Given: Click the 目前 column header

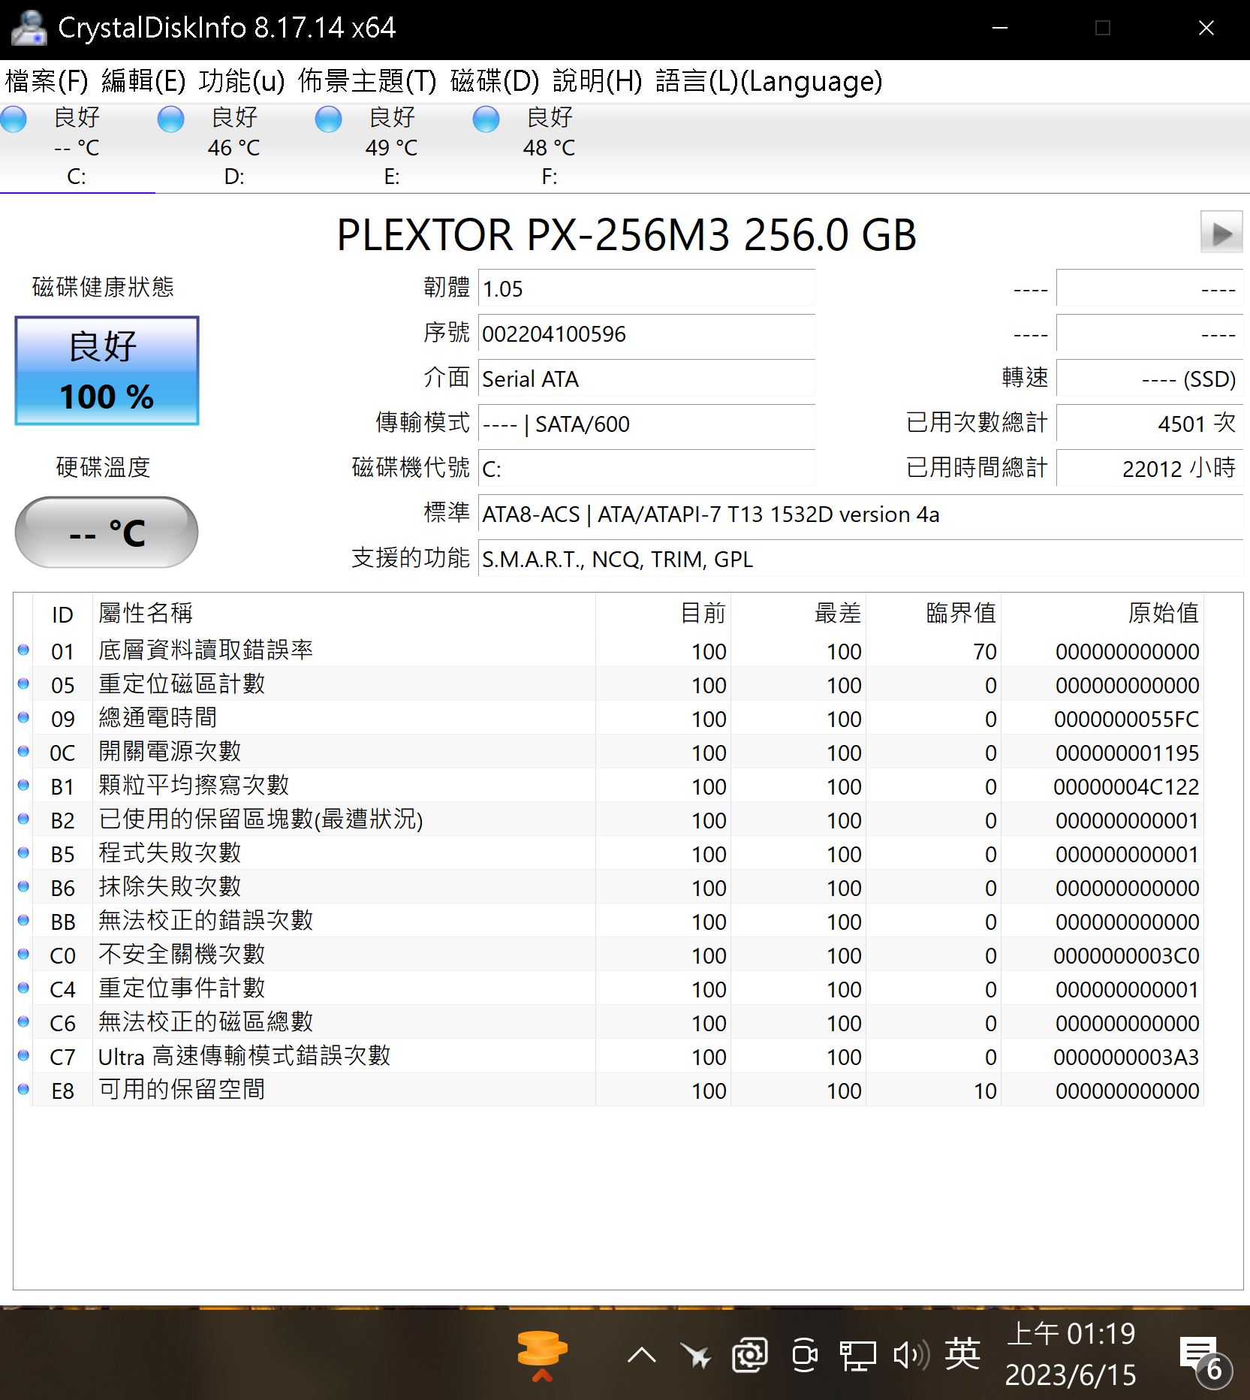Looking at the screenshot, I should pyautogui.click(x=664, y=614).
